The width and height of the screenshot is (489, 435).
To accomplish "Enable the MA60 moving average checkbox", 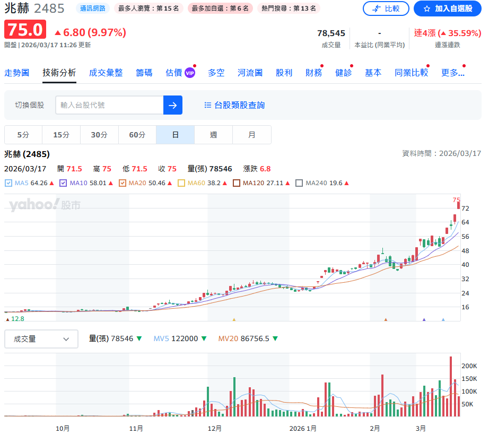I will coord(181,183).
